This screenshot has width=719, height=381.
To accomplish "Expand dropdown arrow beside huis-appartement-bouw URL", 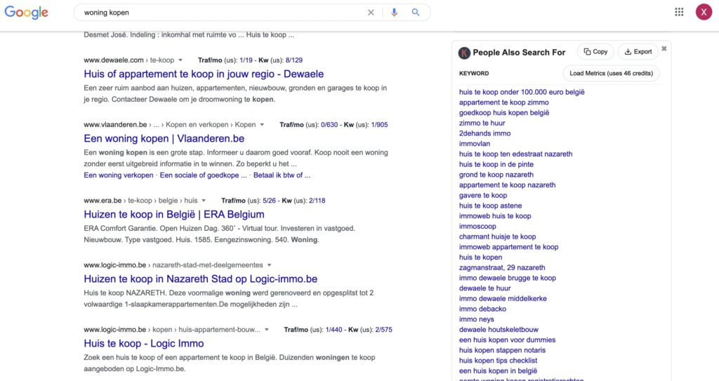I will pyautogui.click(x=266, y=330).
